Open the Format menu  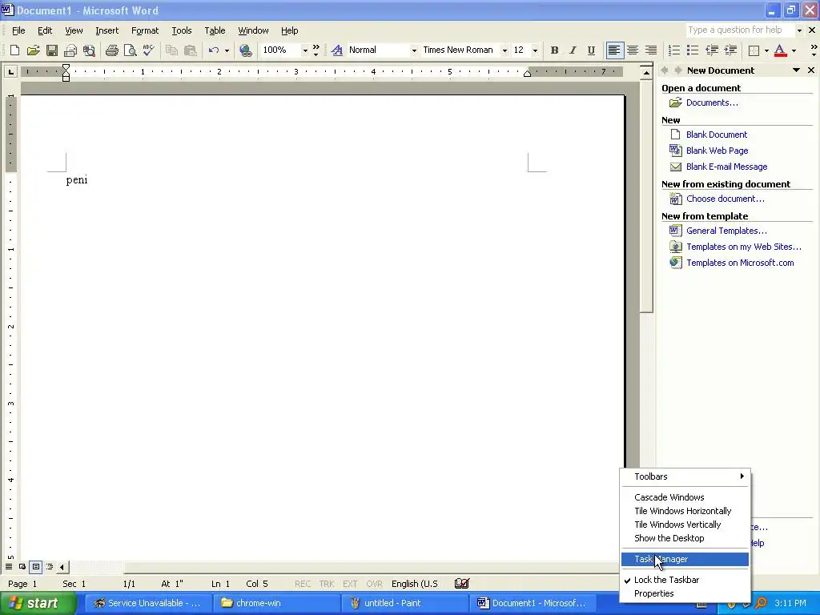pos(145,30)
